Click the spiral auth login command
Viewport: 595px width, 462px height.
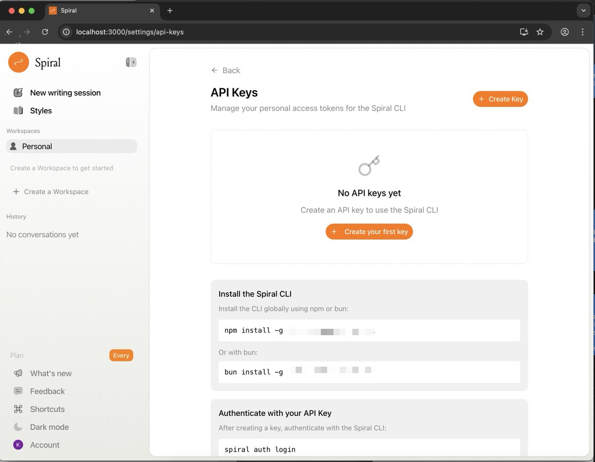click(369, 448)
